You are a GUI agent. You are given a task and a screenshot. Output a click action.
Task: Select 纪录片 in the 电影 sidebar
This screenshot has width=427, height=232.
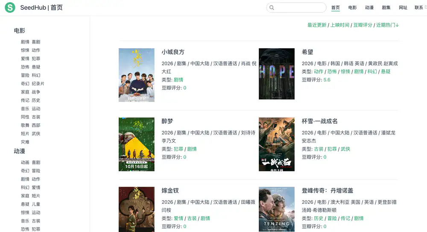point(38,83)
